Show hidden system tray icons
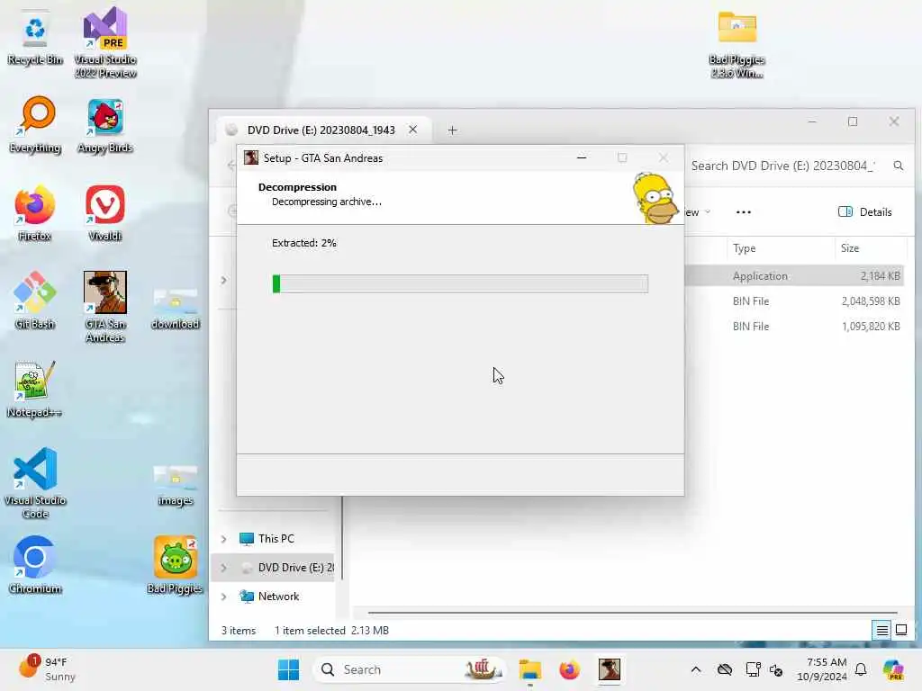 [x=696, y=669]
